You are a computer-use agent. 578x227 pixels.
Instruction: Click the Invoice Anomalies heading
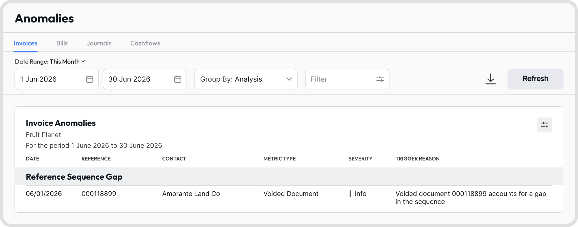click(x=61, y=123)
